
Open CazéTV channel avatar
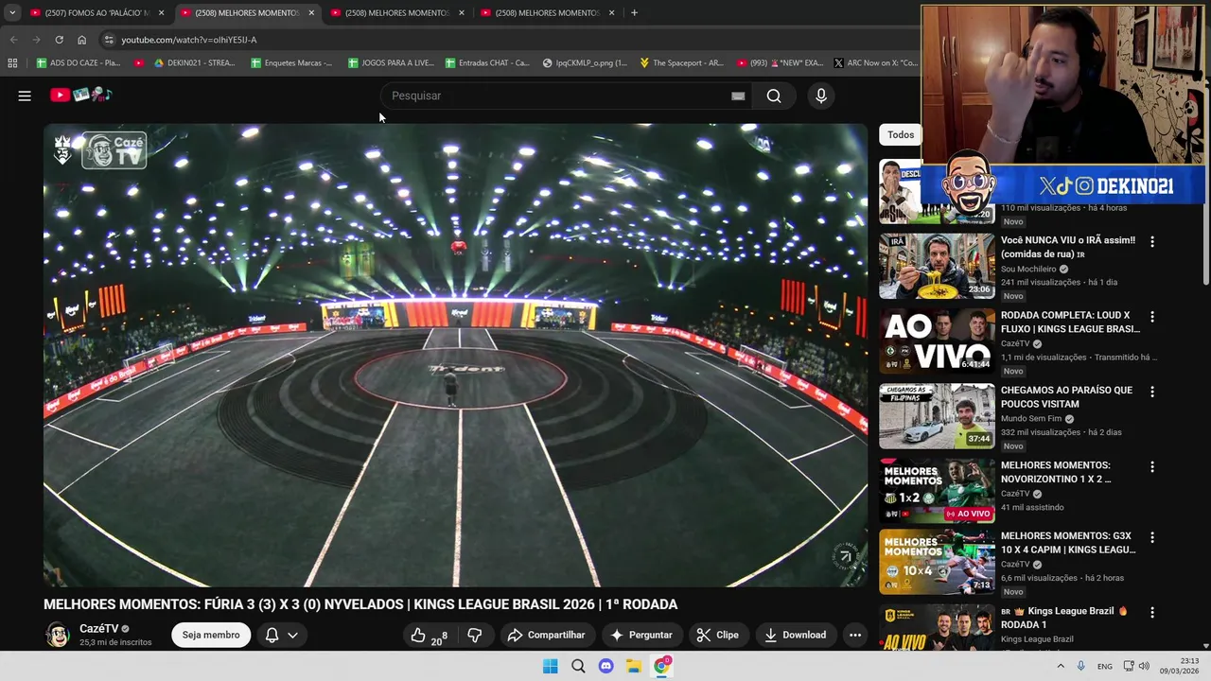(58, 635)
